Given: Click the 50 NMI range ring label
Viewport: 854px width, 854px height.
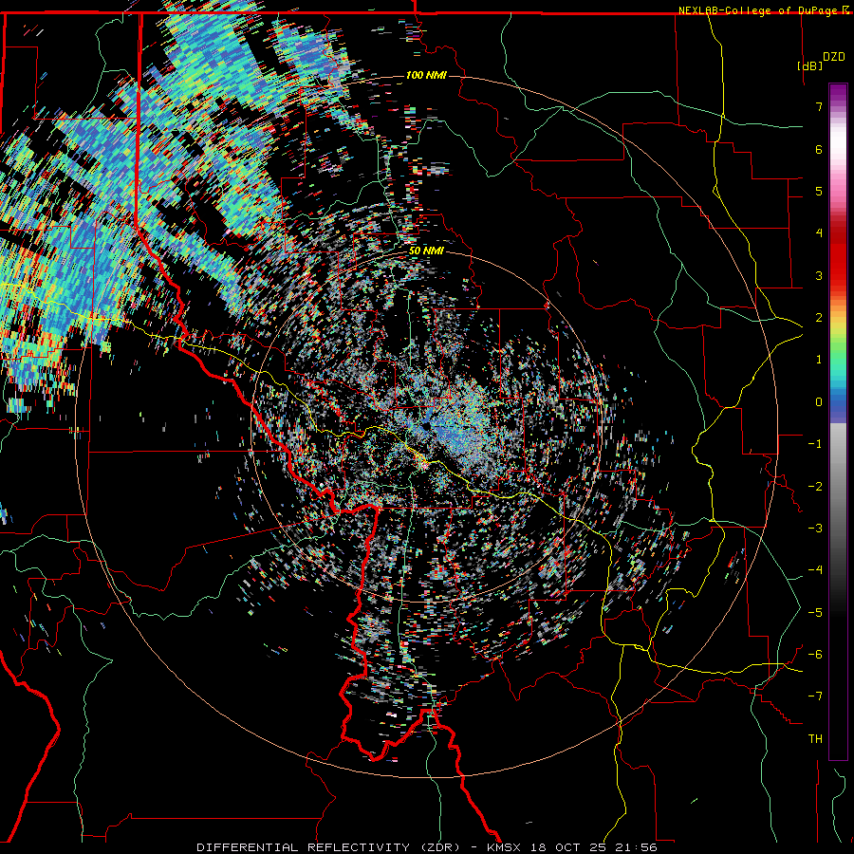Looking at the screenshot, I should coord(426,251).
